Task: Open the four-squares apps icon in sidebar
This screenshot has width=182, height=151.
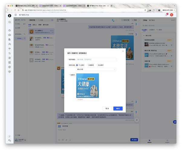Action: click(x=10, y=63)
